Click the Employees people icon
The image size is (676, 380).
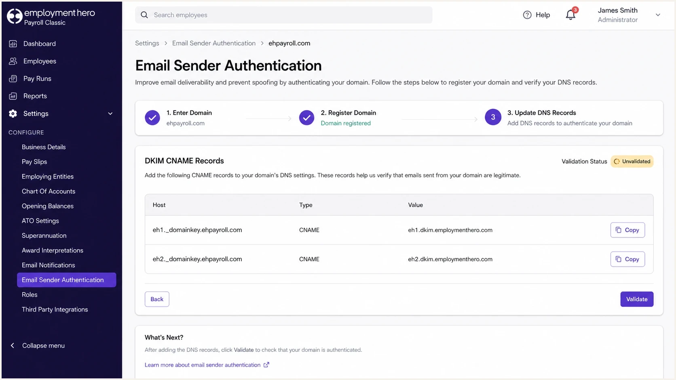[13, 61]
